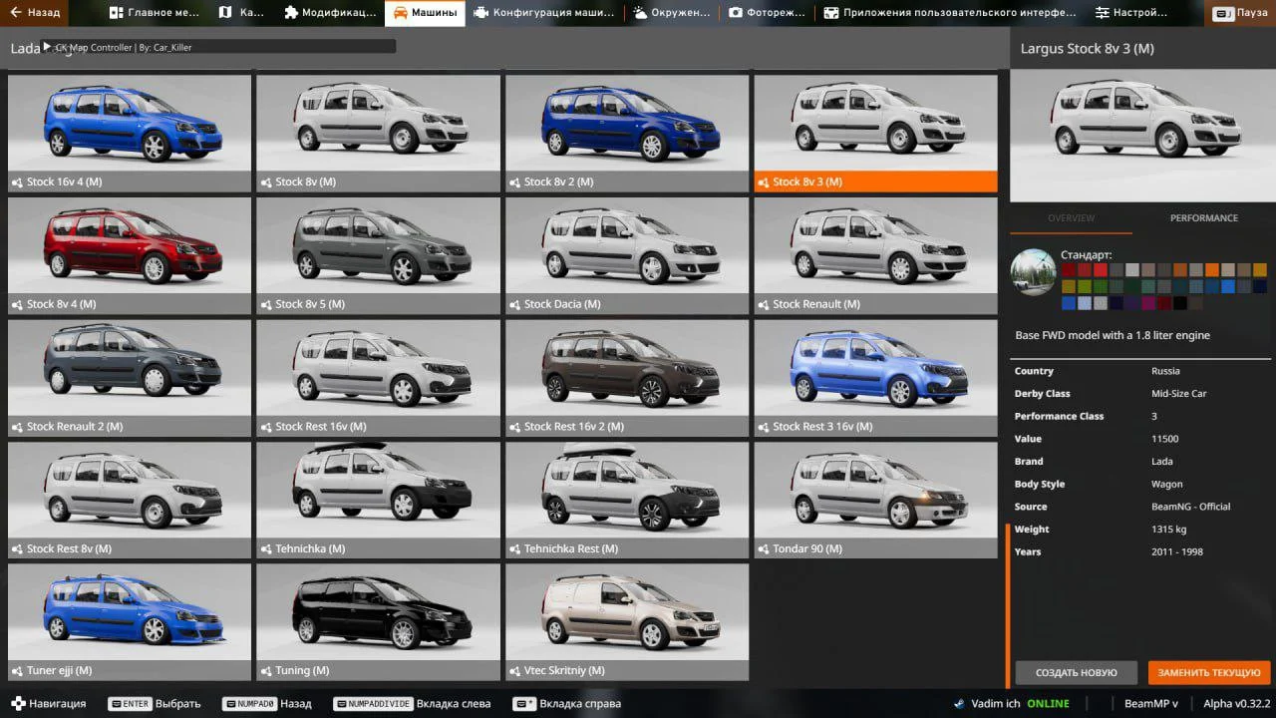Open Главное меню from the top bar
Viewport: 1276px width, 718px height.
154,13
